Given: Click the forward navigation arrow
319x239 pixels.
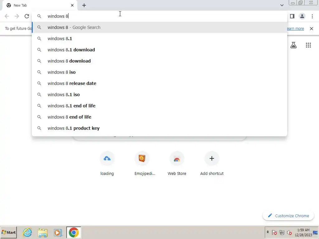Looking at the screenshot, I should click(x=17, y=16).
